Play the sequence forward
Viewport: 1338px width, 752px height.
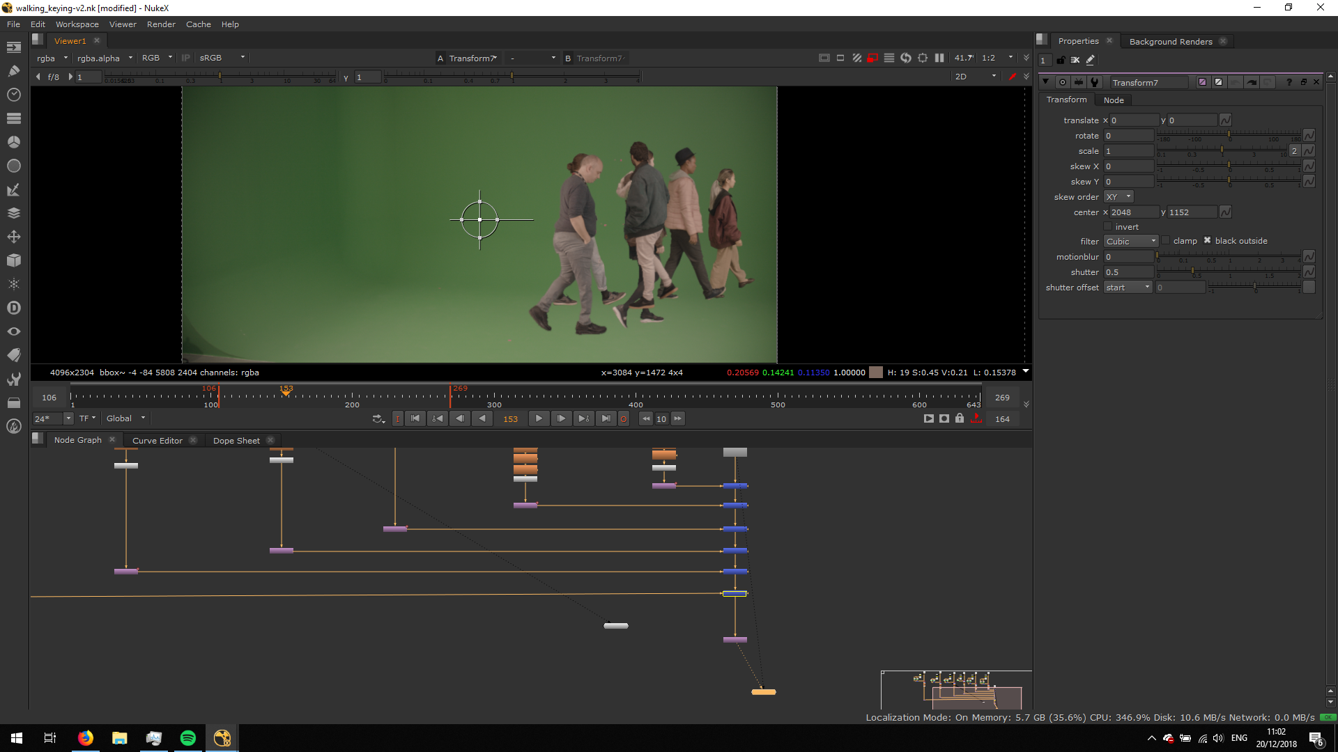tap(539, 418)
